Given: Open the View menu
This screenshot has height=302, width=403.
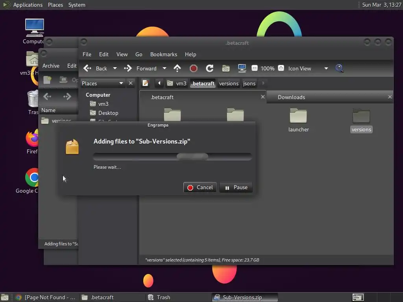Looking at the screenshot, I should point(122,54).
